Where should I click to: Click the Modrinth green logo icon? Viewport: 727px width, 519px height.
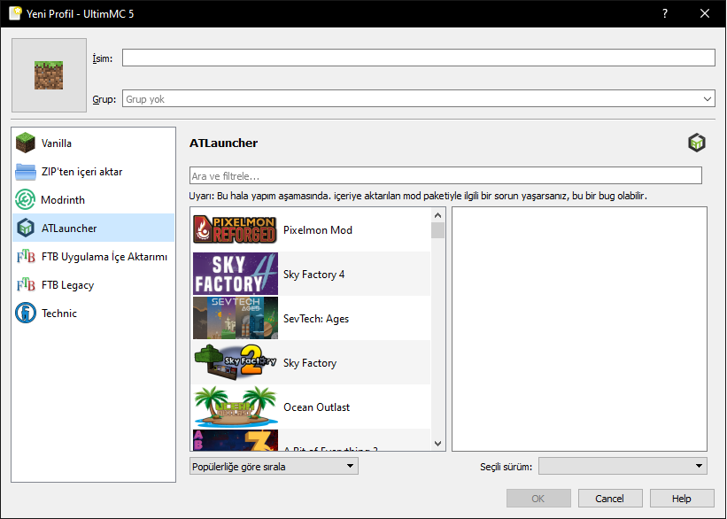(25, 200)
